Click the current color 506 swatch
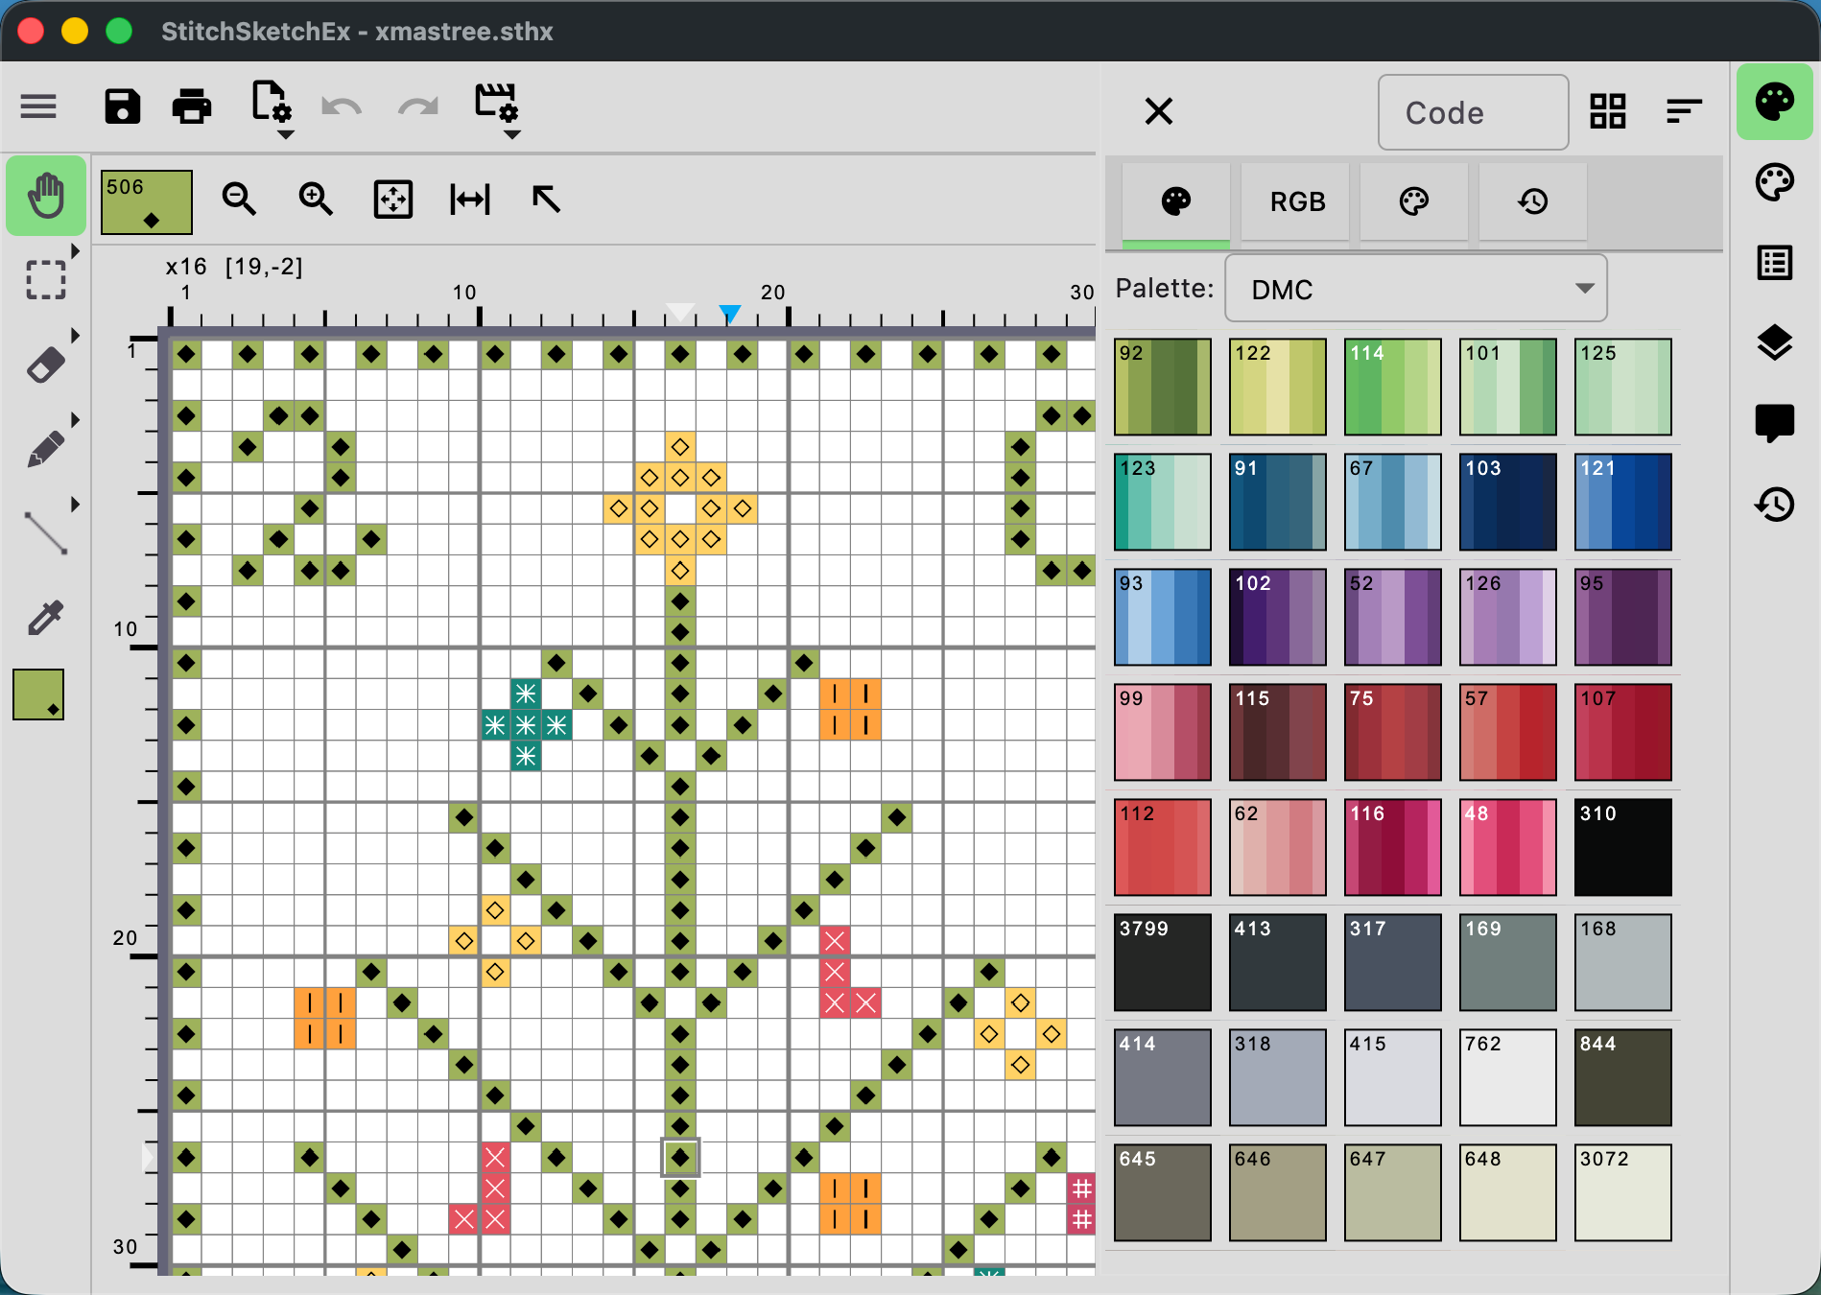The height and width of the screenshot is (1295, 1821). (147, 202)
